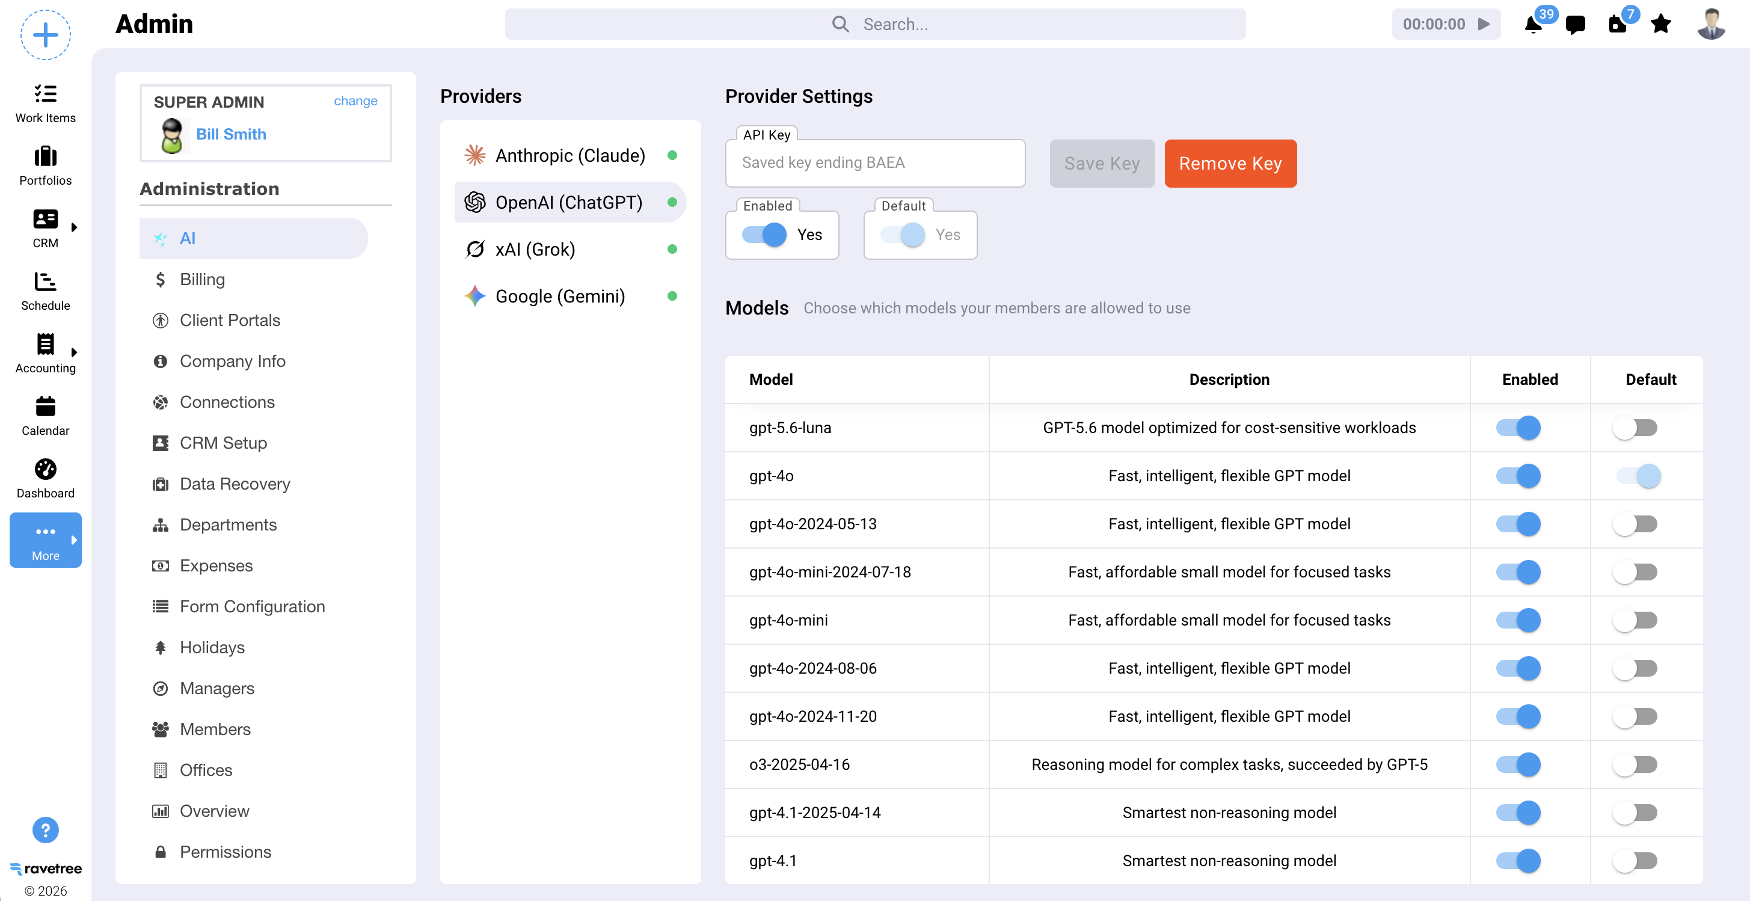
Task: Set gpt-4.1-2025-04-14 as default
Action: (1635, 813)
